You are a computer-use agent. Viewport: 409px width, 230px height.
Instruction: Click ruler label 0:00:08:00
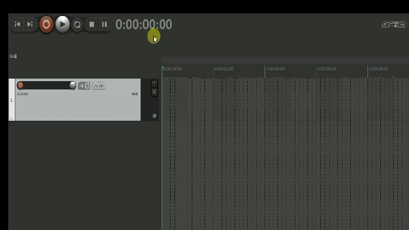(x=378, y=68)
